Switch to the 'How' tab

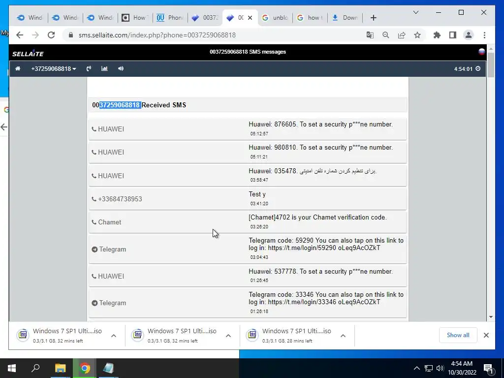135,18
